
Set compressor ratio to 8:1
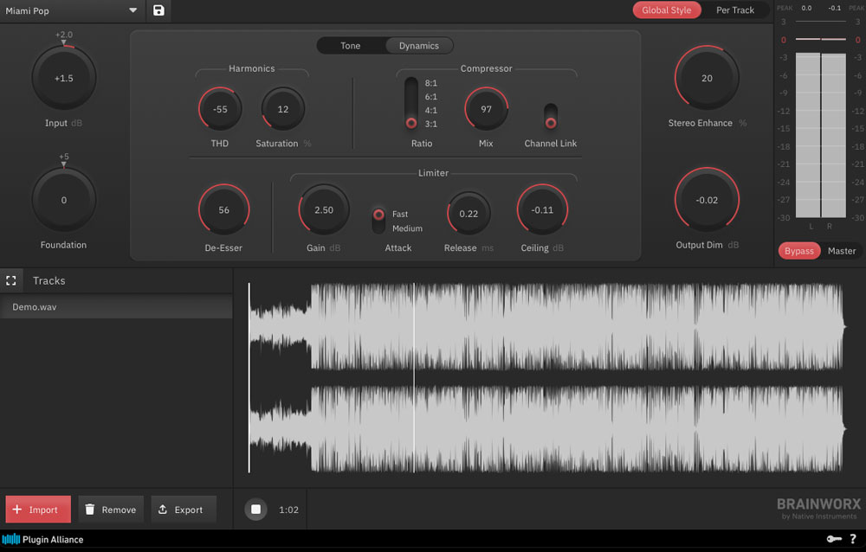[430, 83]
